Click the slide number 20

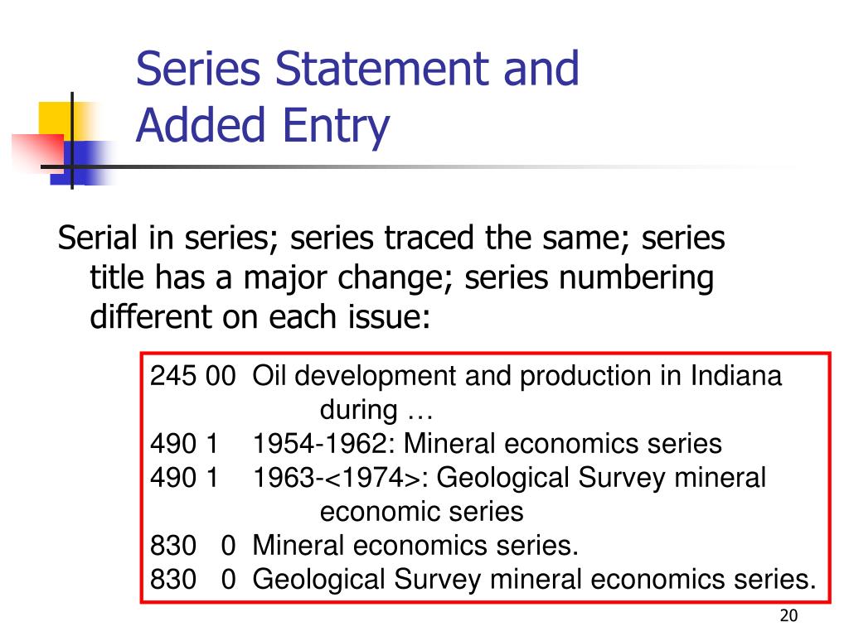click(789, 615)
